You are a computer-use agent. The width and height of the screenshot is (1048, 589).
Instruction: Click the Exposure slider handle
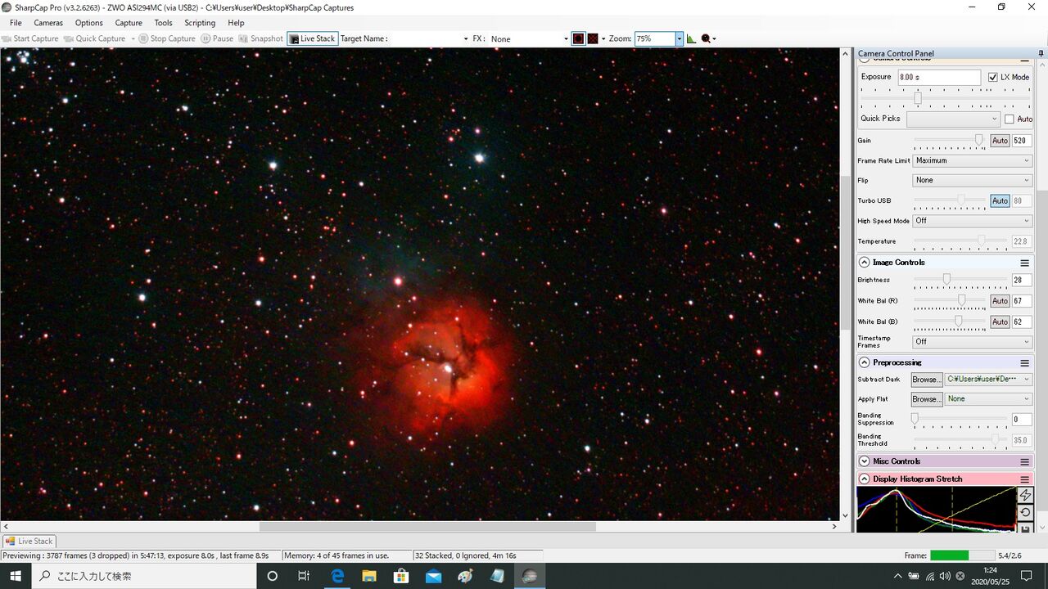918,98
